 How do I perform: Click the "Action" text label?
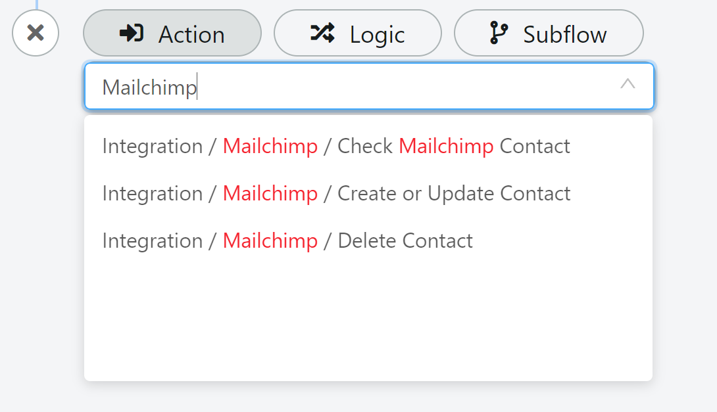191,34
